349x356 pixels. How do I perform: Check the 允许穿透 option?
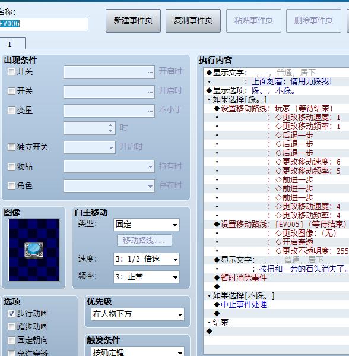coord(11,353)
